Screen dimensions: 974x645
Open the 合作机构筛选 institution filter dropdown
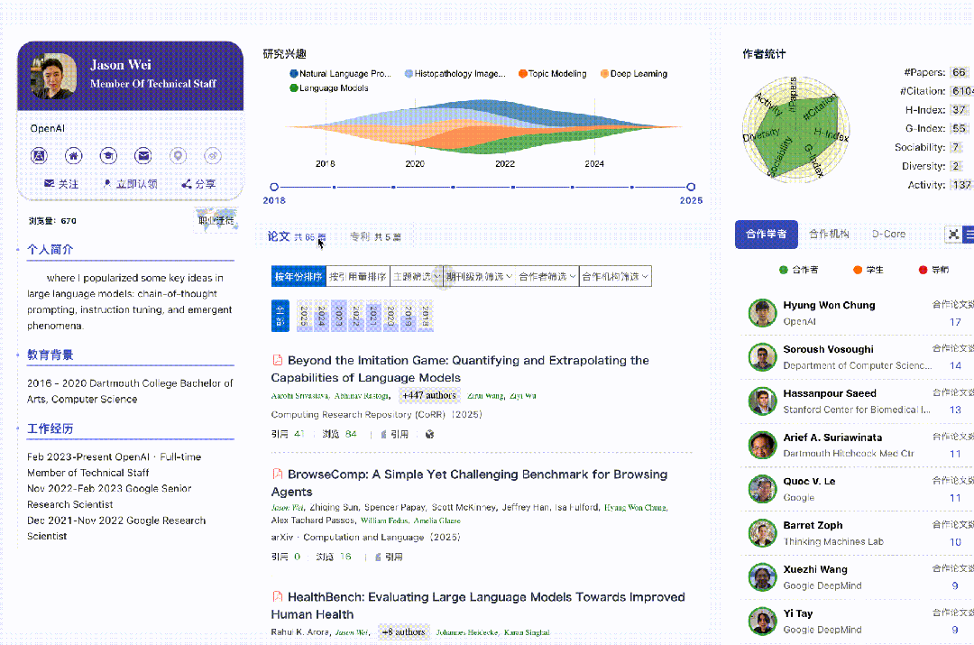[x=614, y=277]
